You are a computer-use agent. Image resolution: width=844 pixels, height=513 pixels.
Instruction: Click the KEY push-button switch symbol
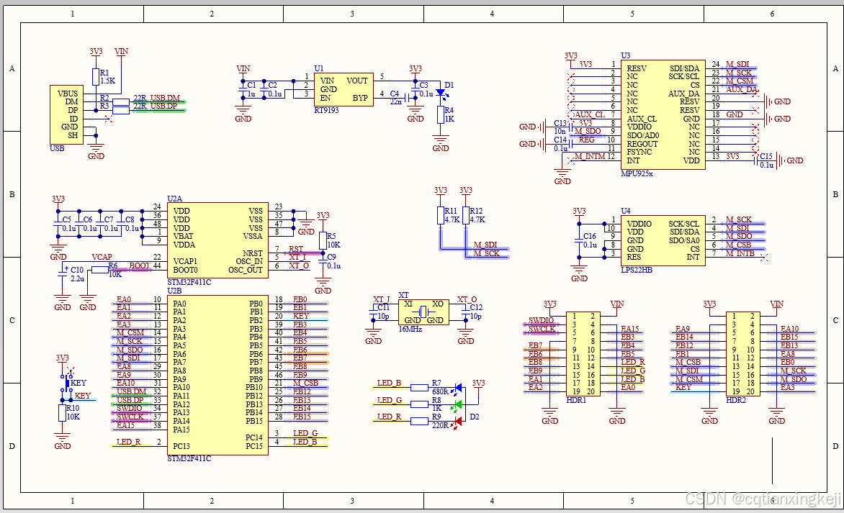[66, 383]
